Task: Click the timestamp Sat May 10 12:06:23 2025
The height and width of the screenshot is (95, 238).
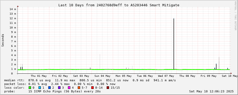Action: [x=211, y=91]
